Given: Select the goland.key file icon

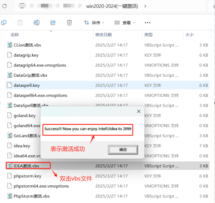Looking at the screenshot, I should (10, 115).
